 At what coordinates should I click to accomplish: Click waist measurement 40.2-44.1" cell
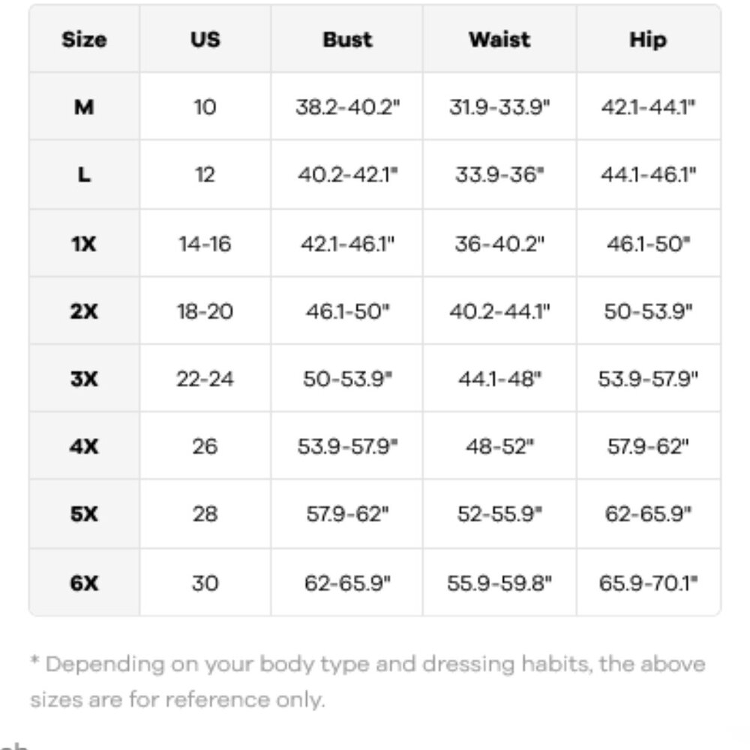point(499,311)
